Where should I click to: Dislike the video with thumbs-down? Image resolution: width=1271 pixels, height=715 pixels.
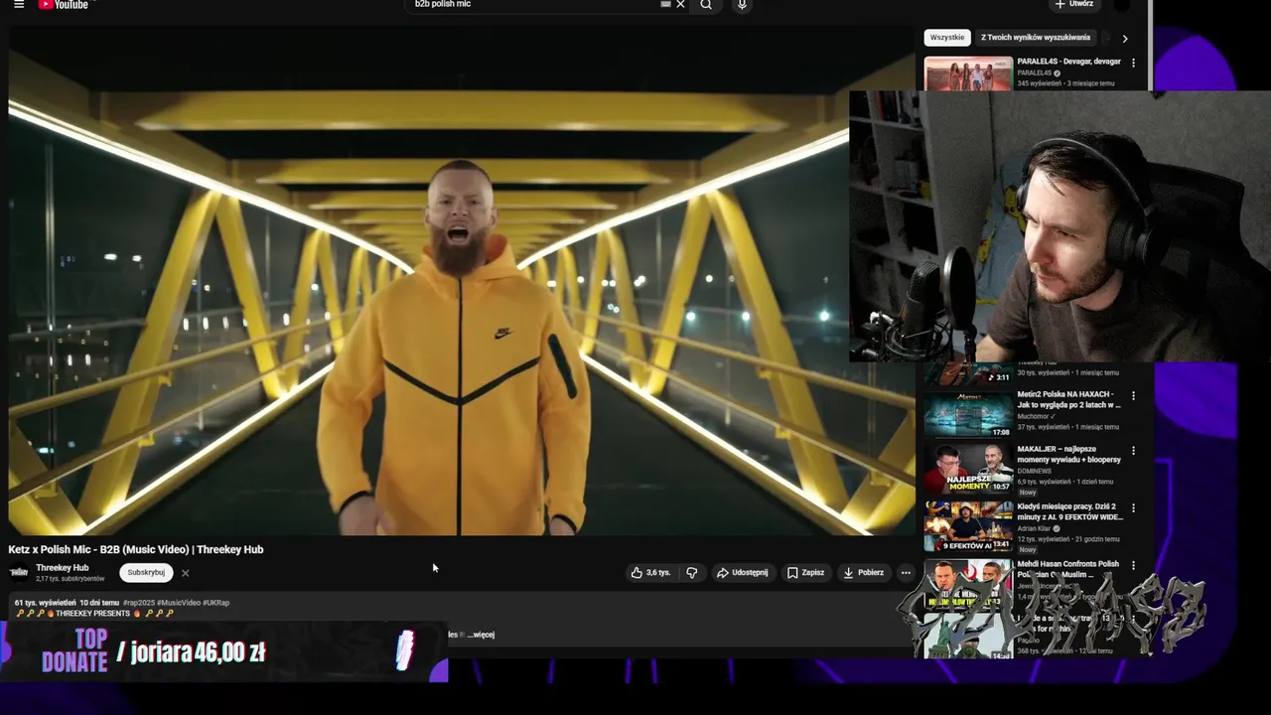(x=692, y=573)
